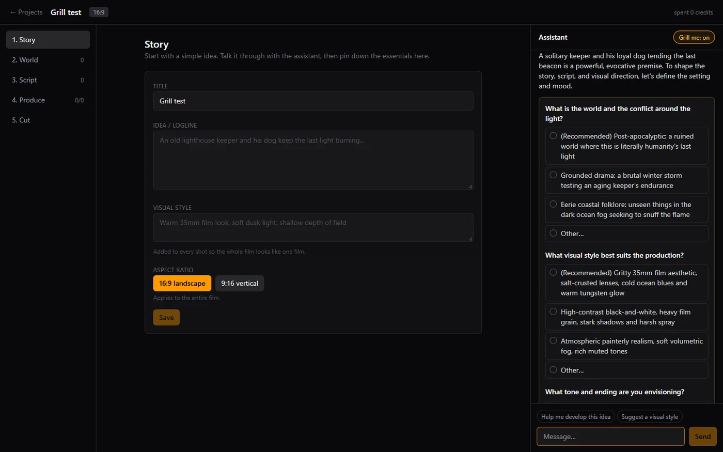Click the spent 0 credits text

point(693,12)
